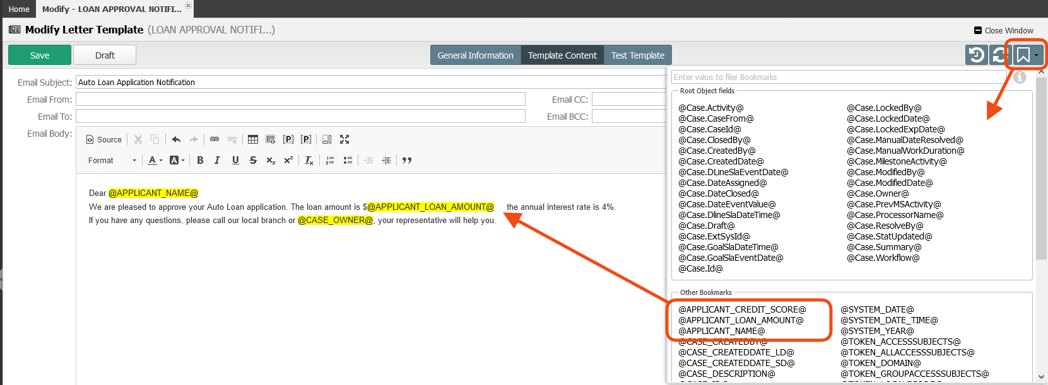The image size is (1048, 385).
Task: Insert a Block Quote
Action: pyautogui.click(x=407, y=160)
